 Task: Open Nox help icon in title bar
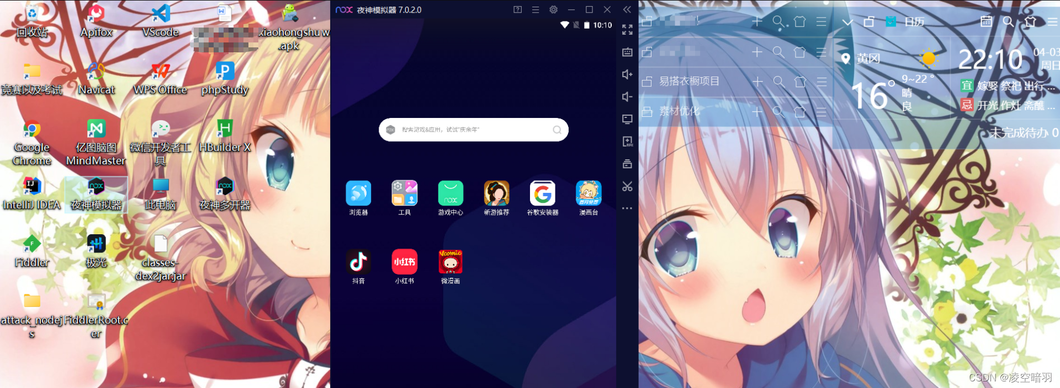tap(517, 9)
